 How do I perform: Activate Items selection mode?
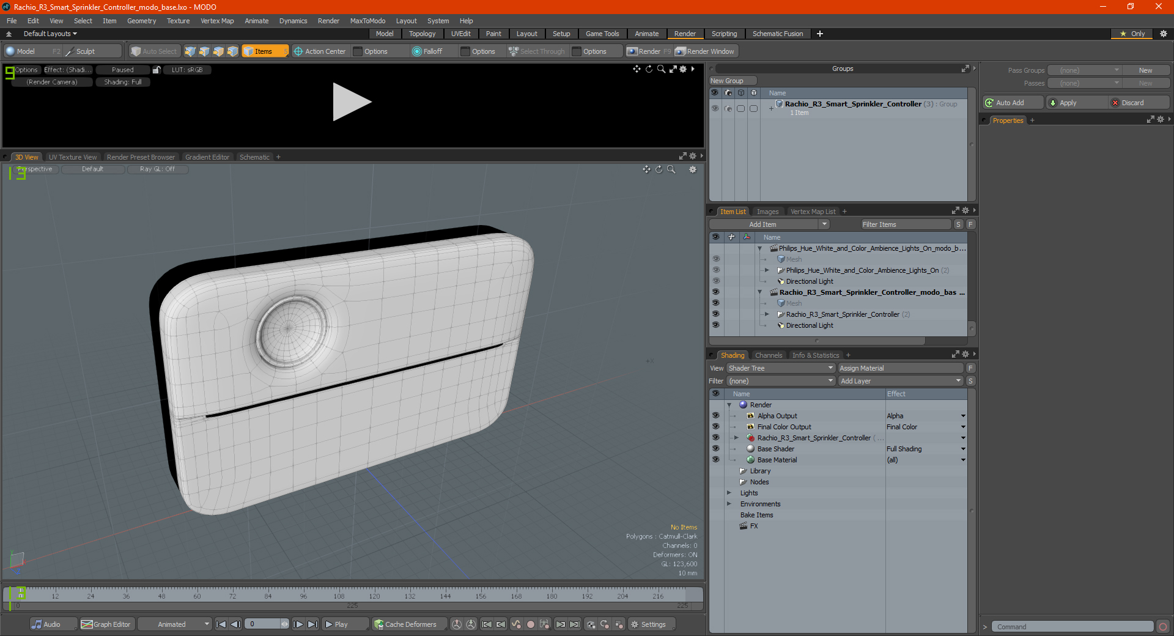click(x=265, y=51)
